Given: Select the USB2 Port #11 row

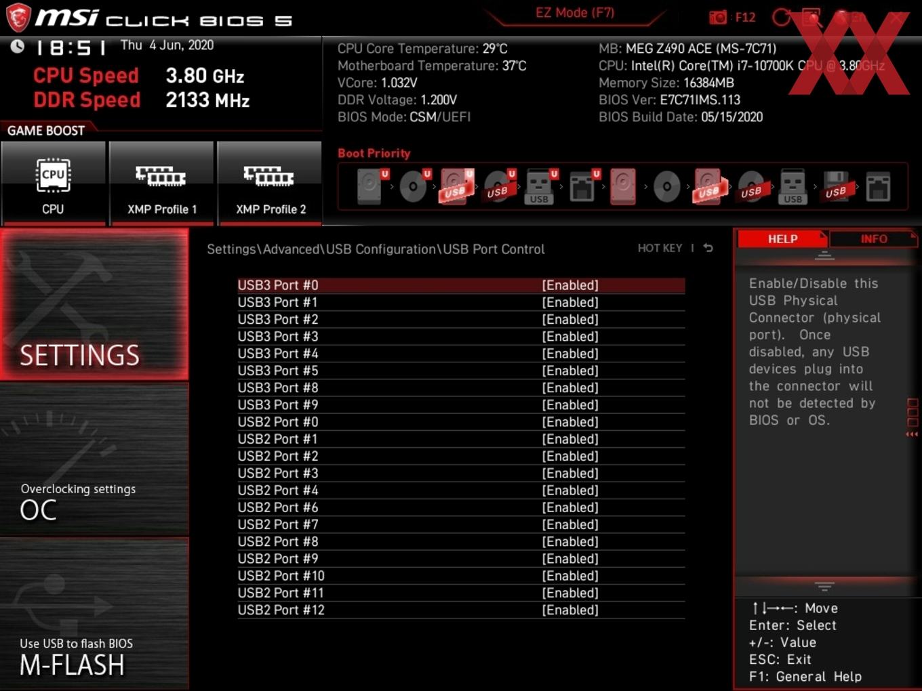Looking at the screenshot, I should (461, 593).
